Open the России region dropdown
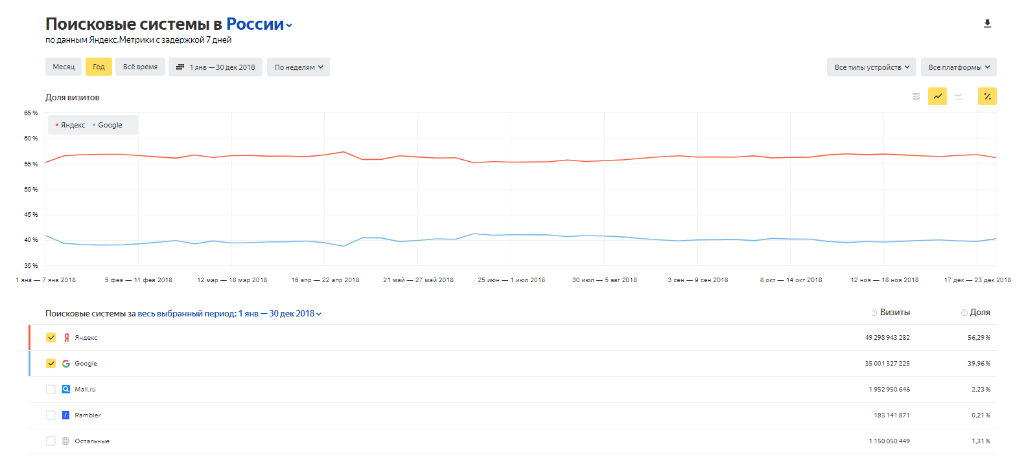This screenshot has height=464, width=1024. [259, 25]
